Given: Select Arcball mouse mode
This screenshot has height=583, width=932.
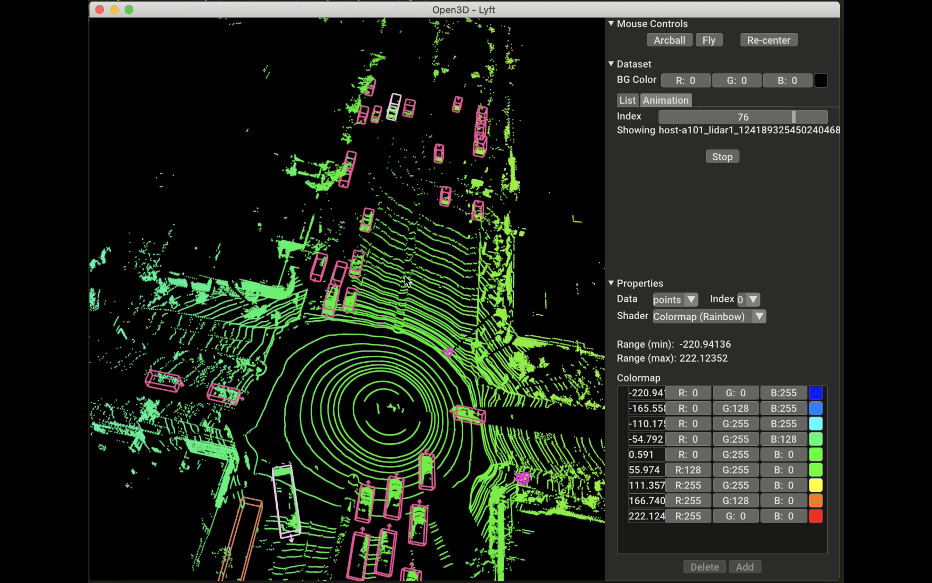Looking at the screenshot, I should point(669,40).
